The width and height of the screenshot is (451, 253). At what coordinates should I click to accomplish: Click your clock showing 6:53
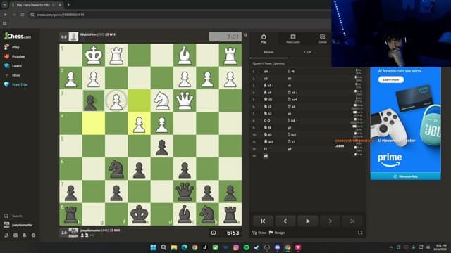[225, 233]
